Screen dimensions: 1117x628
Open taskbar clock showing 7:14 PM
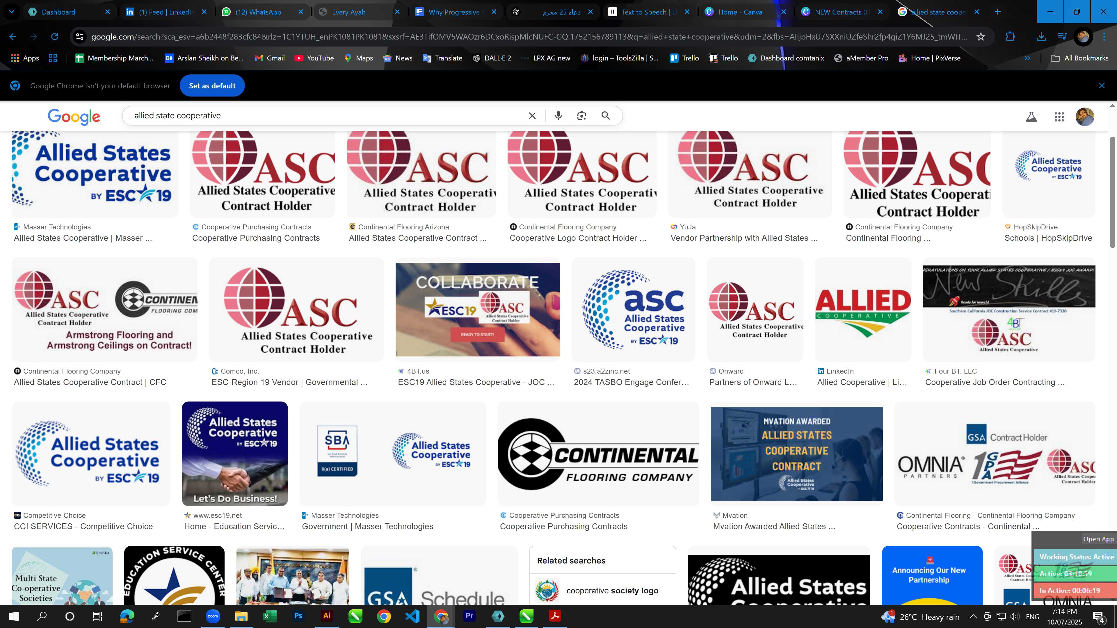pyautogui.click(x=1064, y=616)
